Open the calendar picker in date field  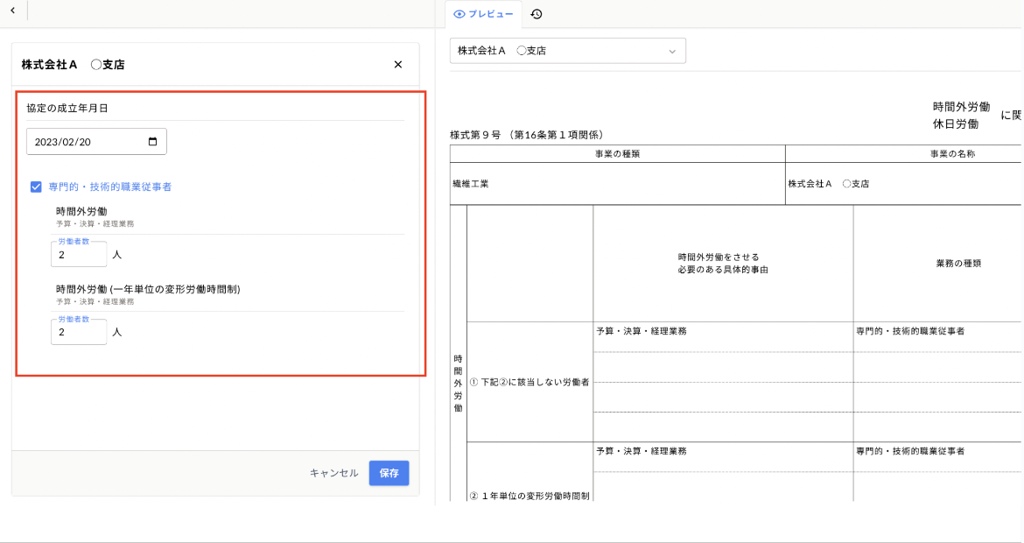pos(153,142)
